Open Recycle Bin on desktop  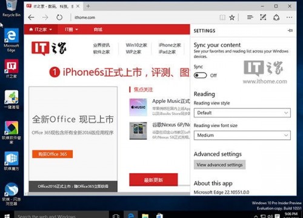coord(12,9)
